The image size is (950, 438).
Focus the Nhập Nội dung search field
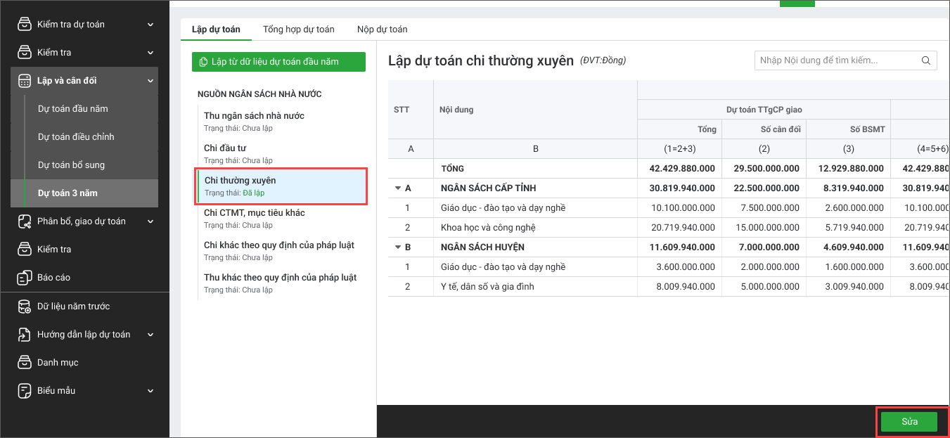[837, 60]
